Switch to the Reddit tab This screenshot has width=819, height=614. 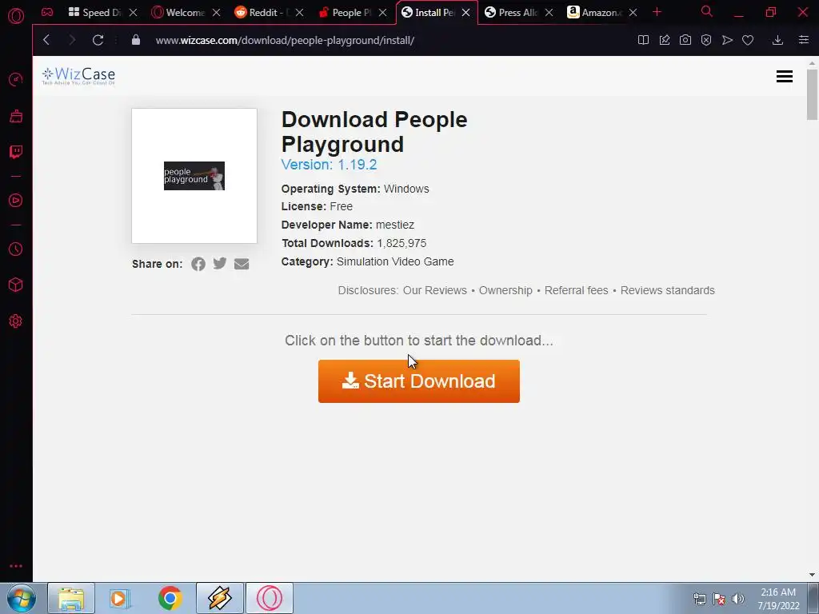point(262,13)
